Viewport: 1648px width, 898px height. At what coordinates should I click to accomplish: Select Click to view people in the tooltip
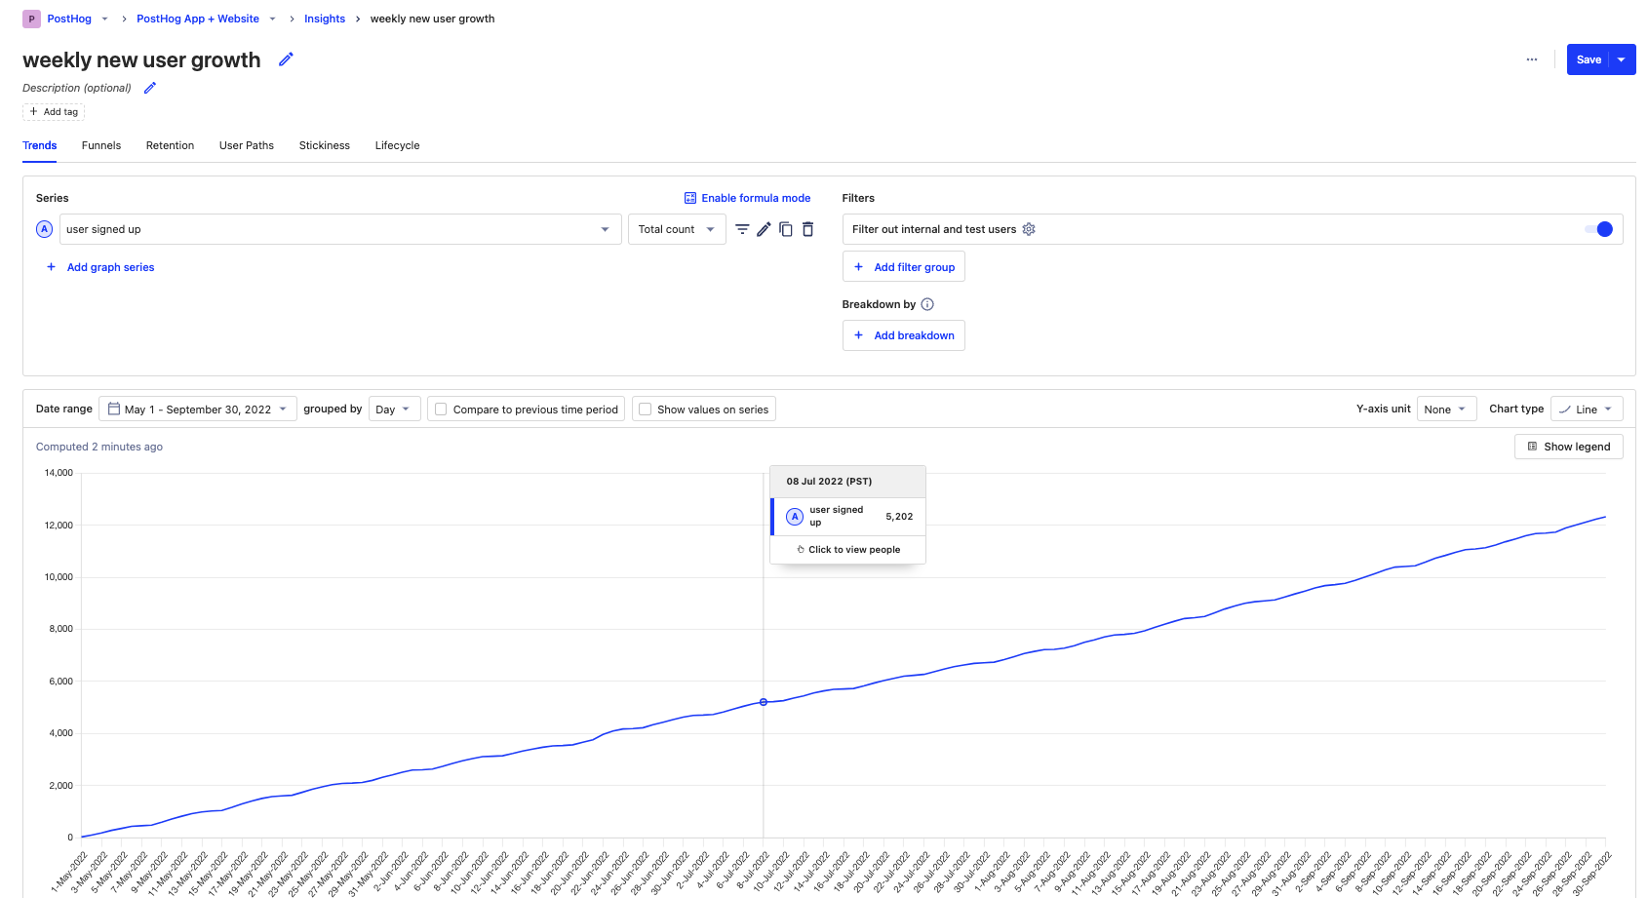(x=847, y=549)
